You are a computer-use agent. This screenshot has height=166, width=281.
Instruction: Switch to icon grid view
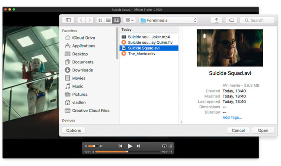(100, 20)
